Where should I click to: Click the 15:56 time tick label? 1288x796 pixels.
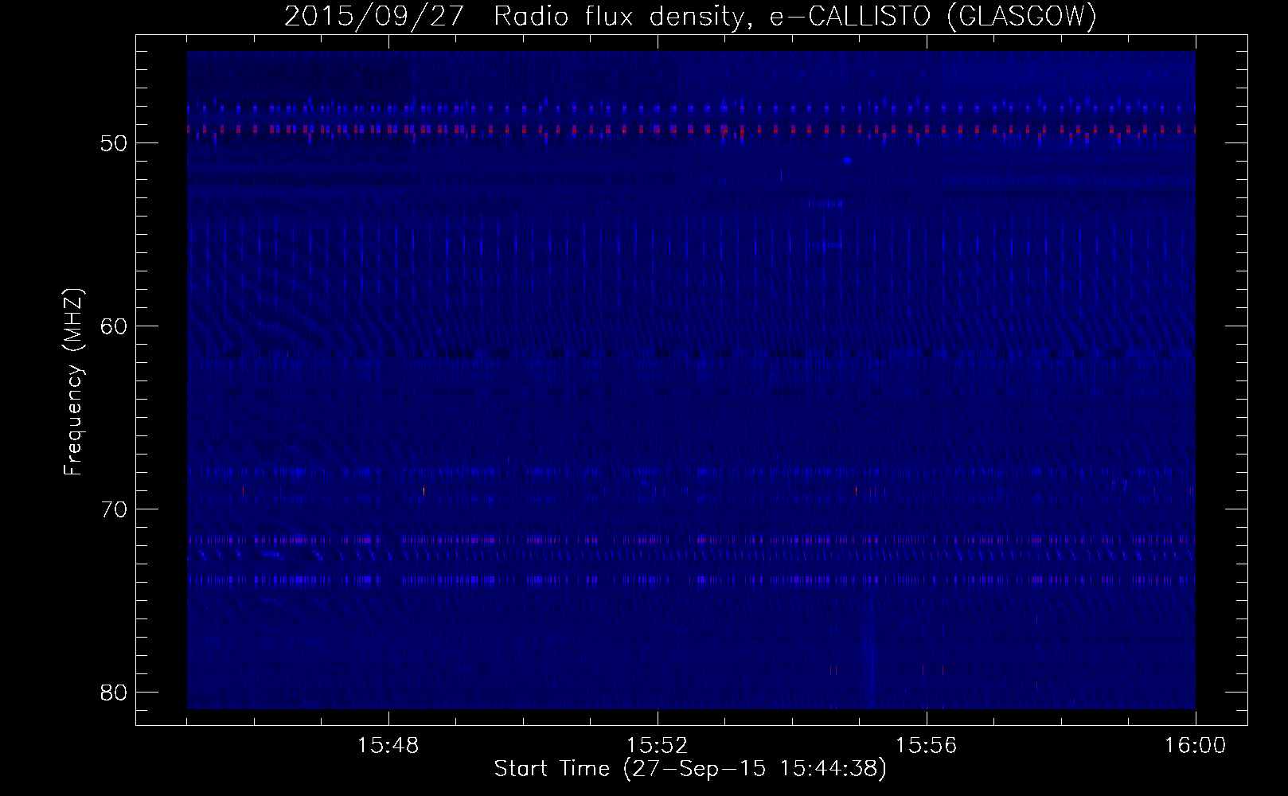927,746
